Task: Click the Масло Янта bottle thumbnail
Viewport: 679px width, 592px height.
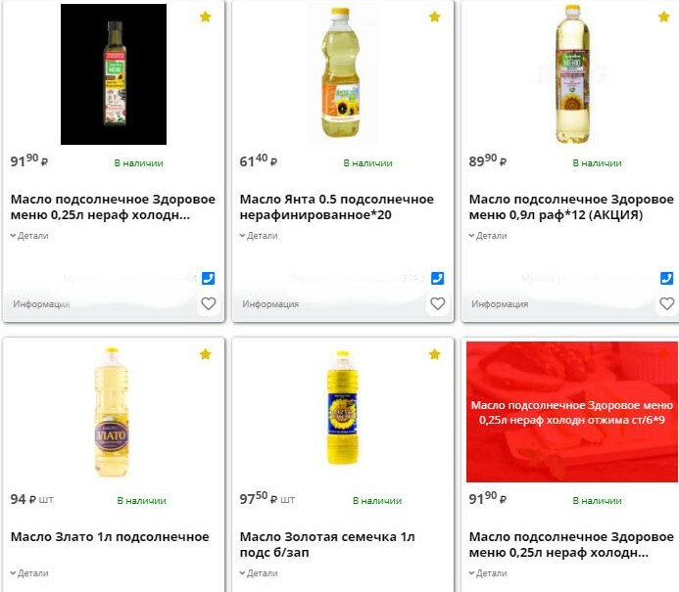Action: tap(342, 74)
